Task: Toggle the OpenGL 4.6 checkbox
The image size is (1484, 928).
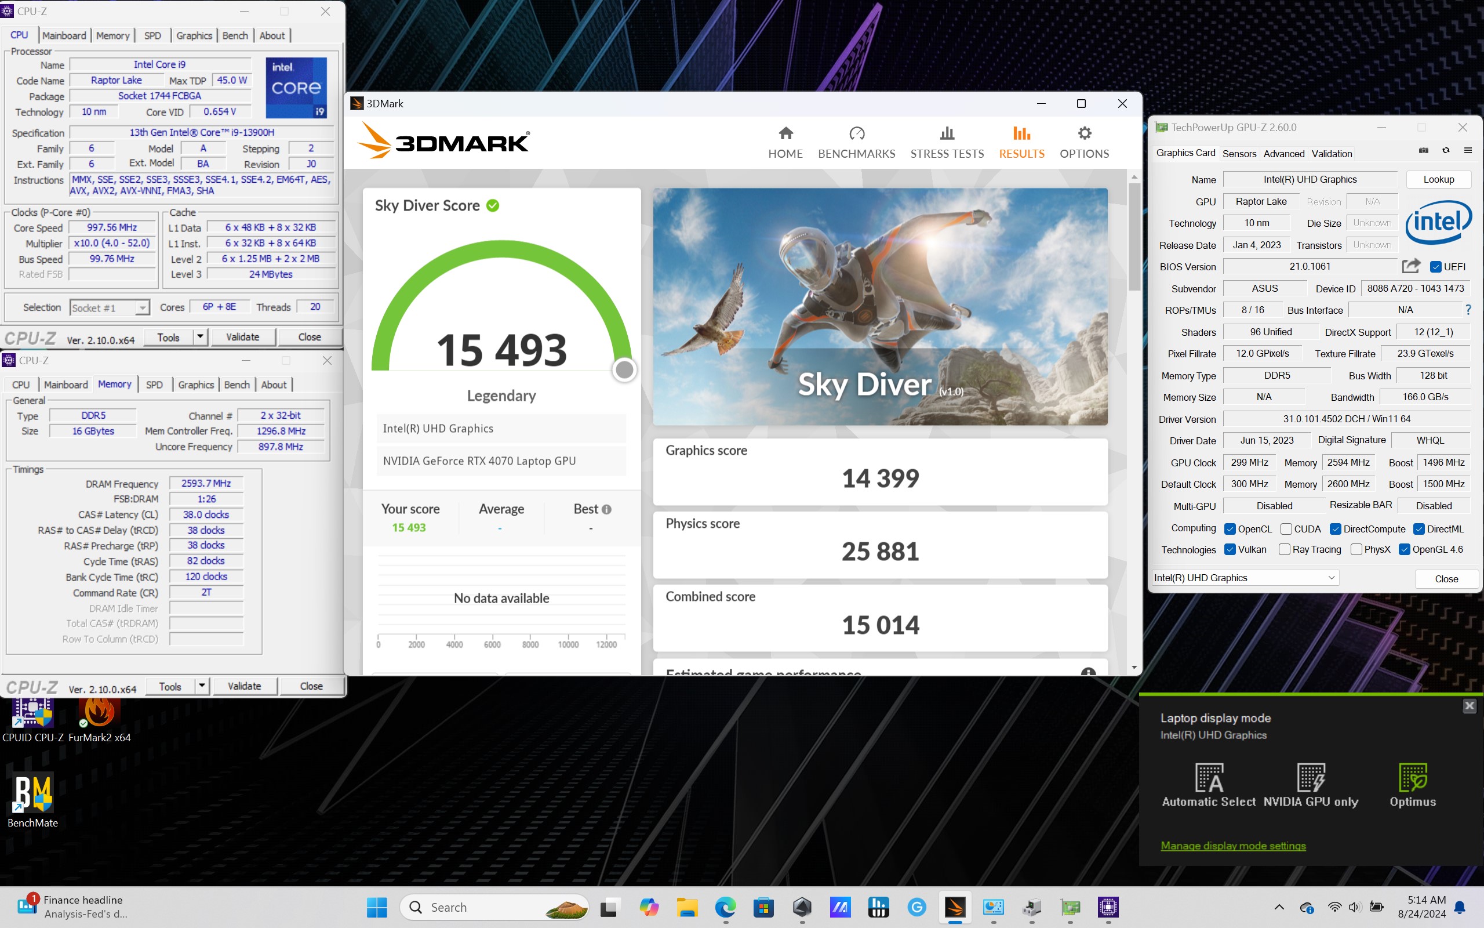Action: pyautogui.click(x=1404, y=549)
